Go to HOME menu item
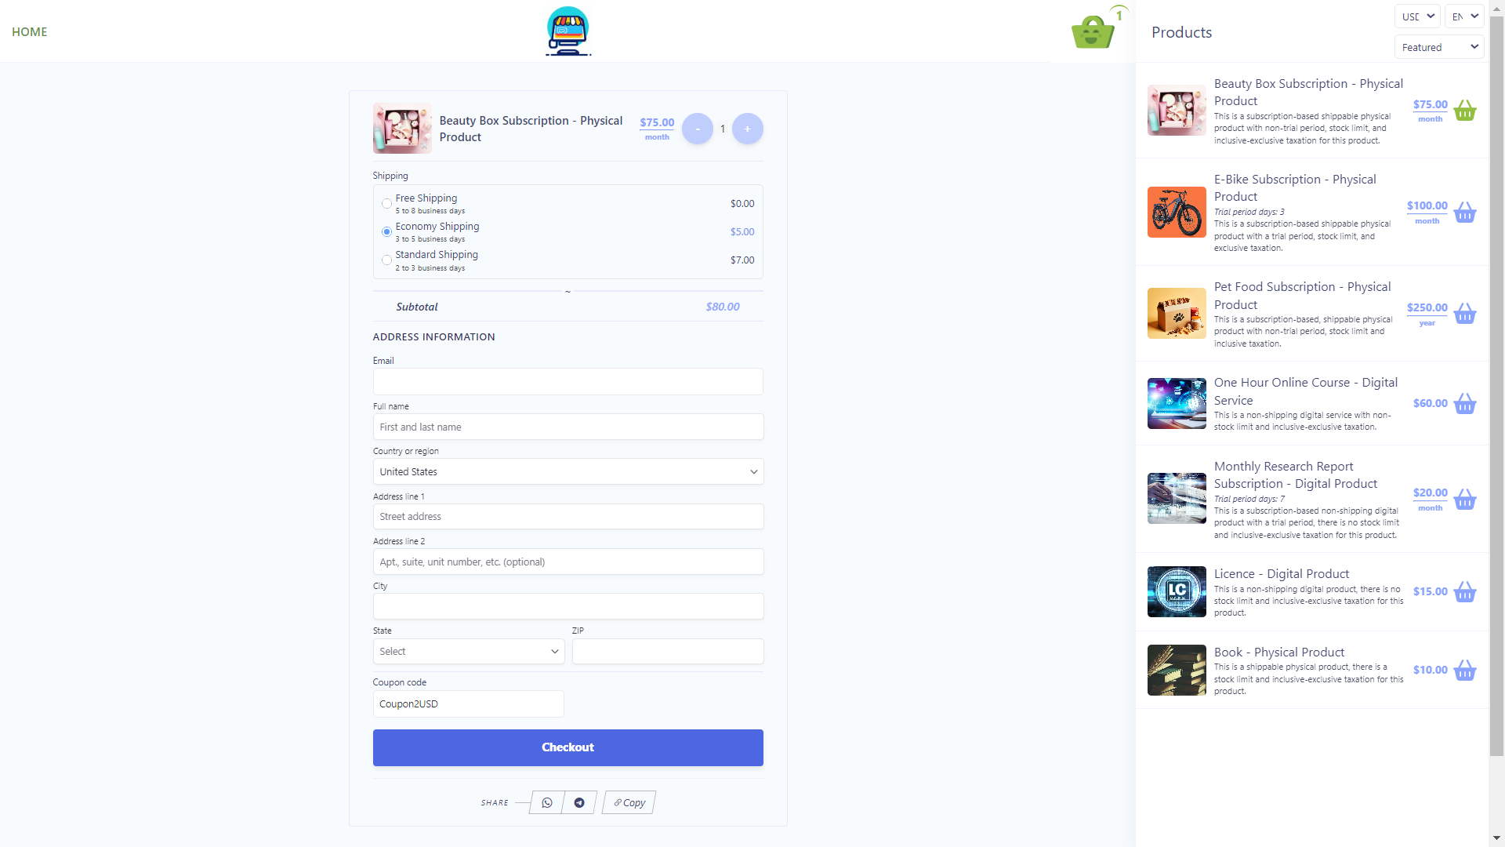 tap(30, 32)
